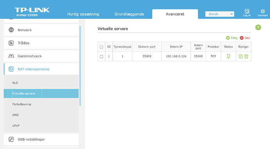This screenshot has height=149, width=270.
Task: Click the green help question mark icon
Action: 258,27
